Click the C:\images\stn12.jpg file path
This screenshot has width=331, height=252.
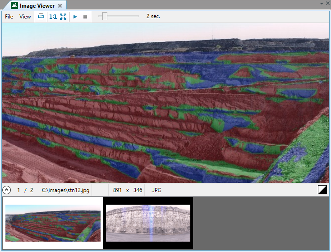[x=65, y=190]
